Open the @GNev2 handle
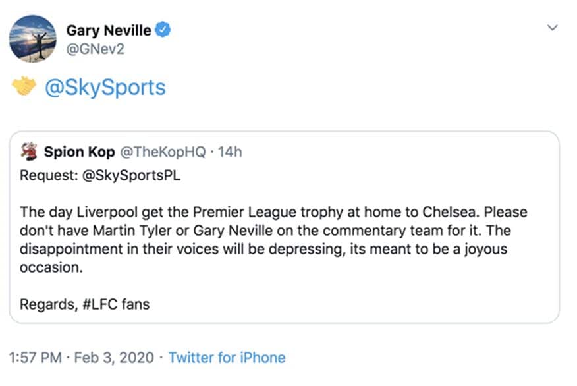This screenshot has width=577, height=386. pos(96,49)
